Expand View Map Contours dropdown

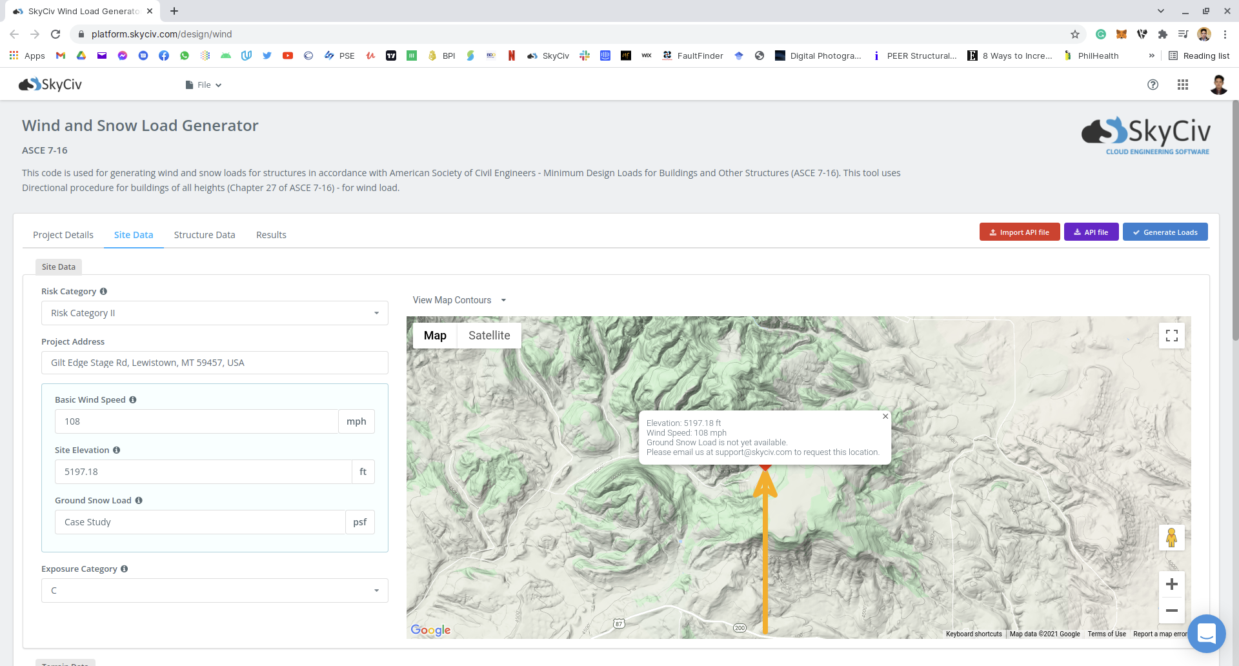coord(459,300)
